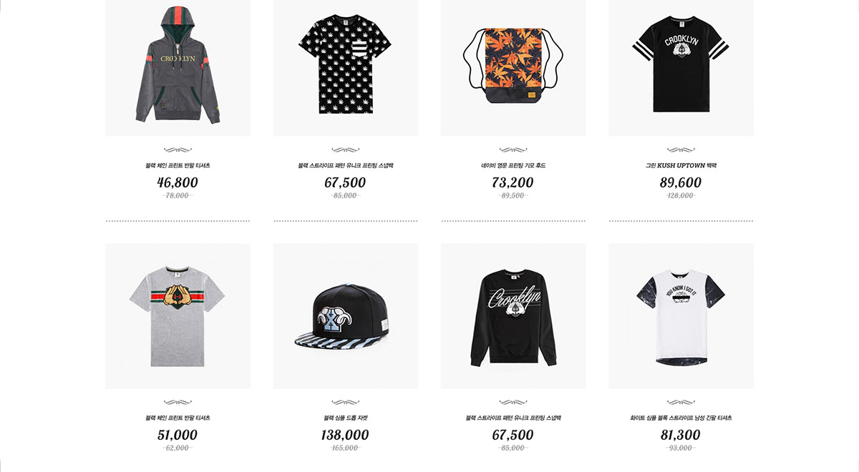The image size is (859, 472).
Task: Click the struck-through 128,000 original price
Action: [x=681, y=195]
